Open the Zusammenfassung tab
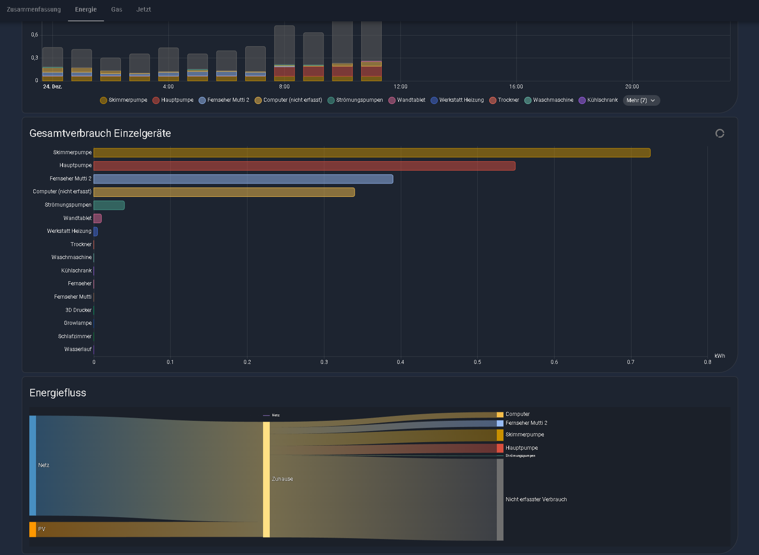The width and height of the screenshot is (759, 555). coord(34,9)
